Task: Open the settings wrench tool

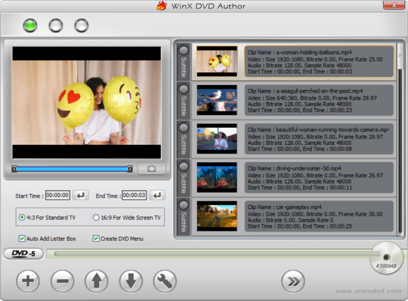Action: click(x=165, y=281)
